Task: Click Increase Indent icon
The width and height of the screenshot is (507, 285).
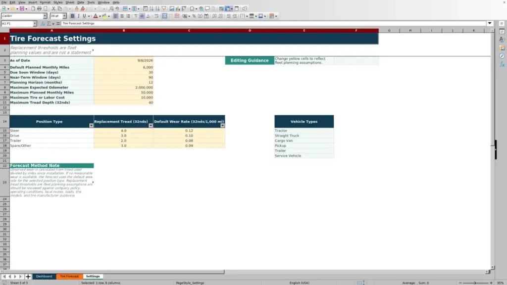Action: (x=229, y=16)
